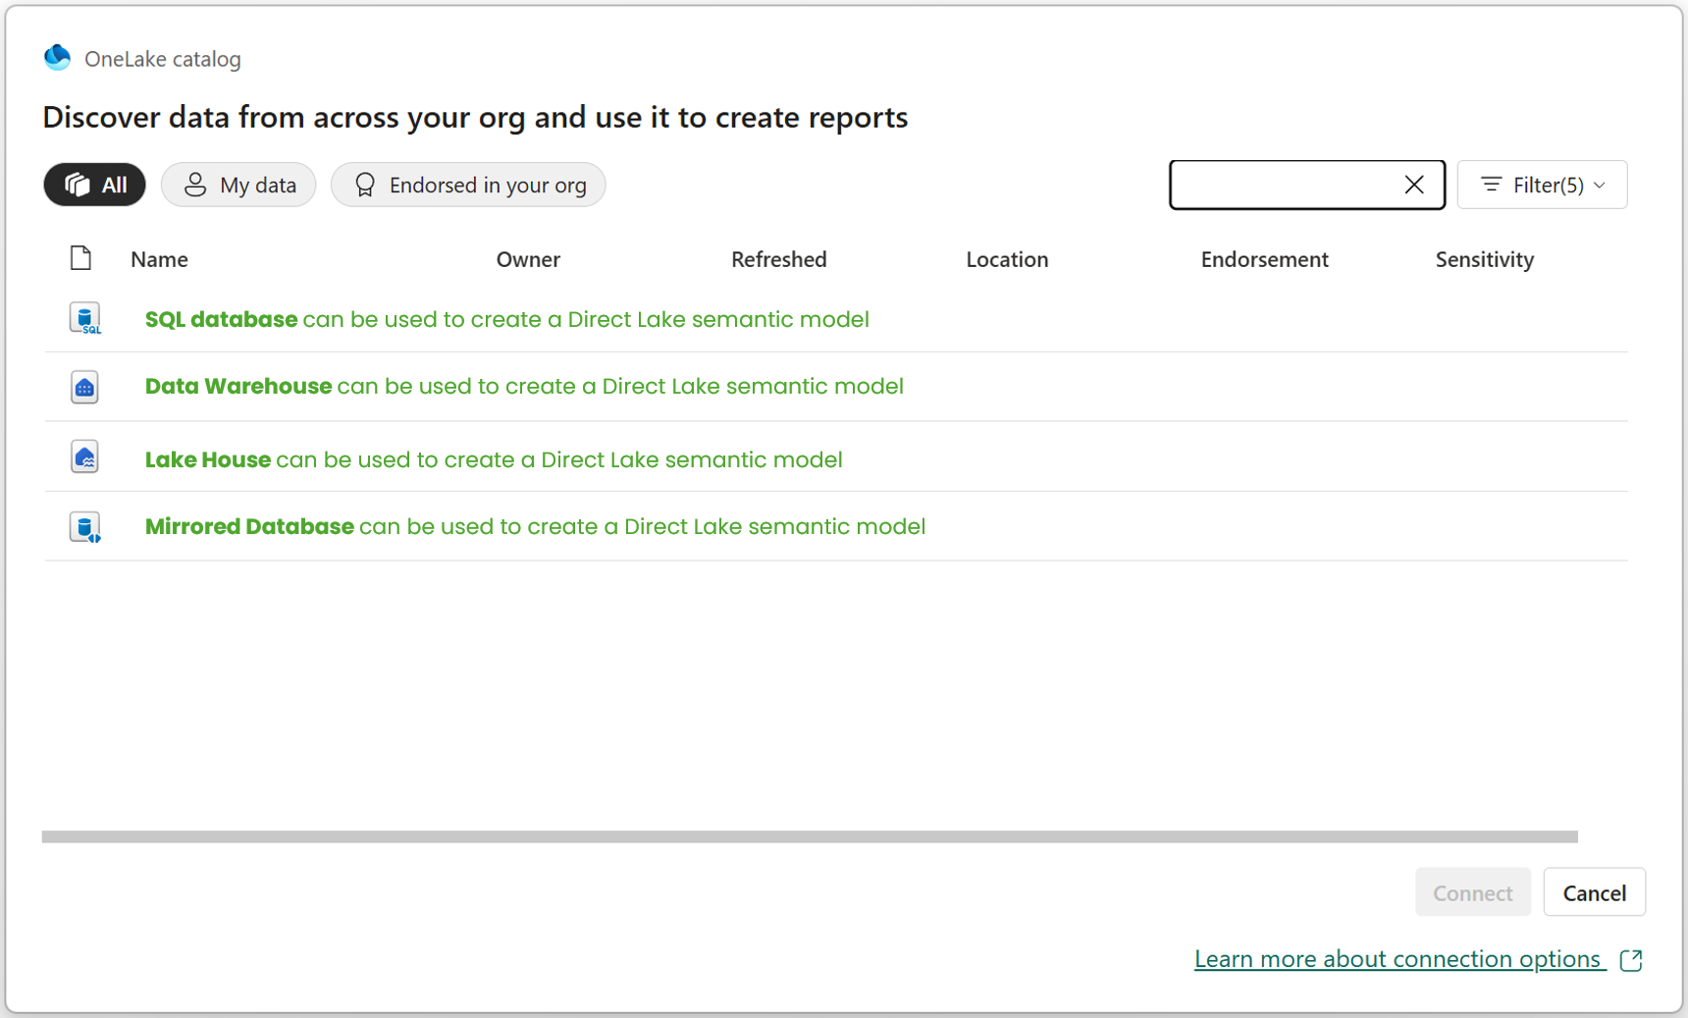Viewport: 1688px width, 1018px height.
Task: Select the Data Warehouse item icon
Action: pyautogui.click(x=84, y=388)
